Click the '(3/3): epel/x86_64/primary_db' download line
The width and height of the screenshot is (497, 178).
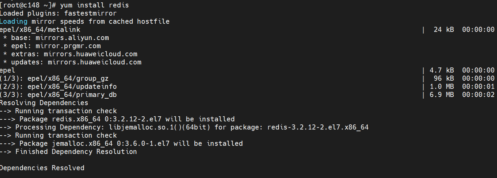pos(58,95)
